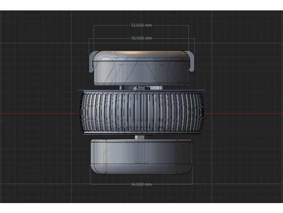Image resolution: width=283 pixels, height=213 pixels.
Task: Select right end of 15.000 mm dimension line
Action: tap(194, 38)
